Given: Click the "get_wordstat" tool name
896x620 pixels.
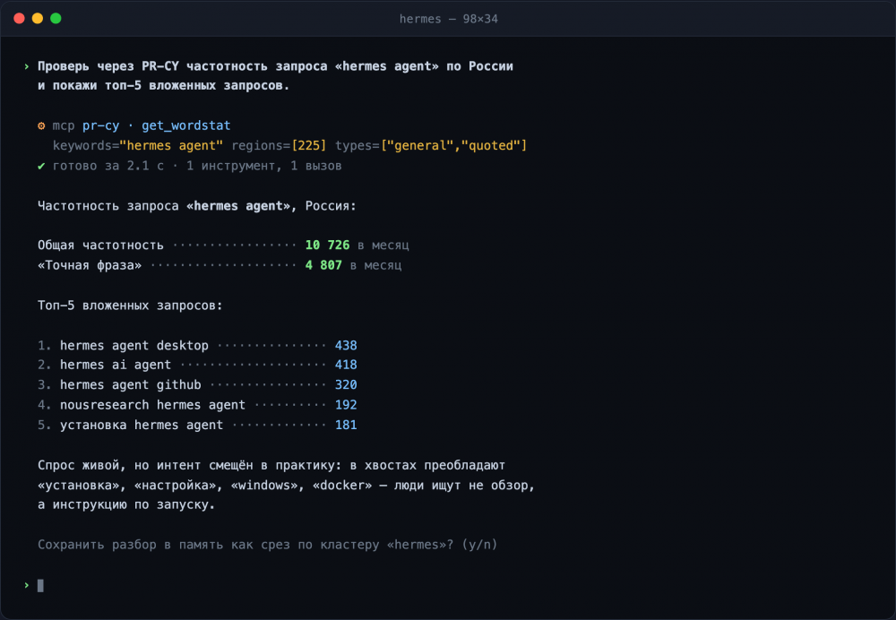Looking at the screenshot, I should [186, 125].
